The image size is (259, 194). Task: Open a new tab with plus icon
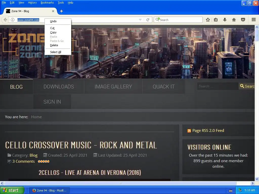[x=61, y=11]
